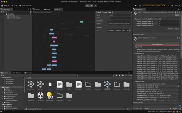Click the Hierarchy search-by-type icon
Screen dimensions: 182x113
coord(31,12)
